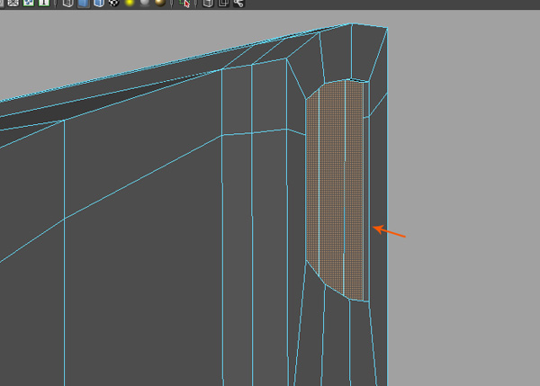Viewport: 540px width, 386px height.
Task: Enable X-ray cube icon
Action: 209,4
